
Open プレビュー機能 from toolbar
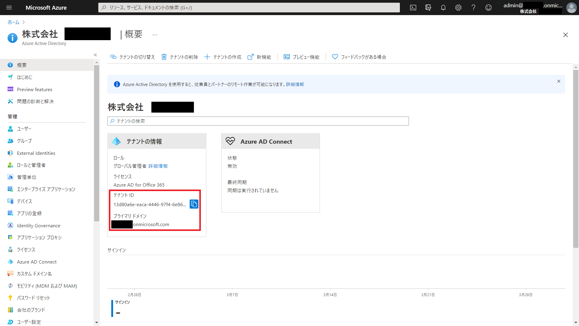tap(302, 57)
